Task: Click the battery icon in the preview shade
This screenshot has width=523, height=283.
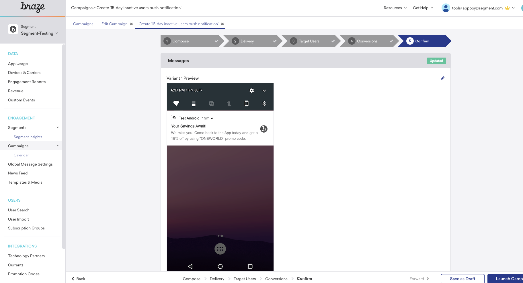Action: tap(194, 103)
